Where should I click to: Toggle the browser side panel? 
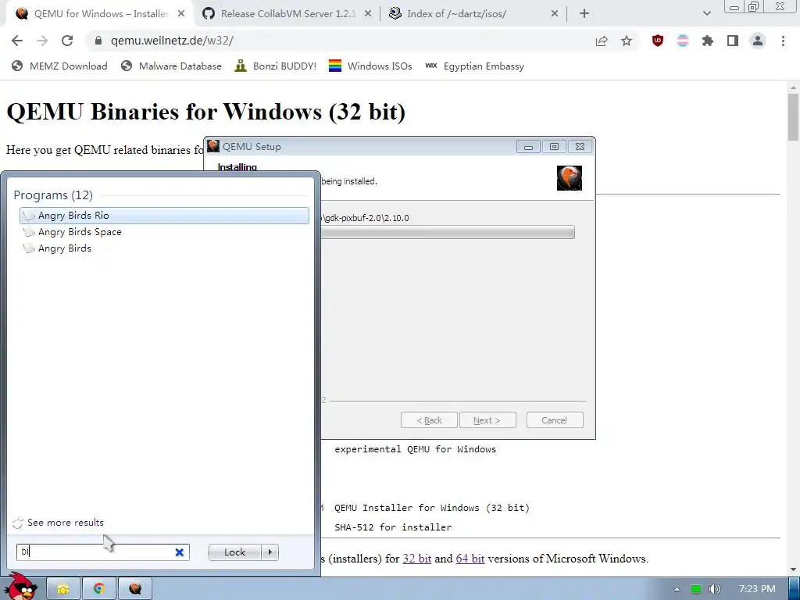pos(733,41)
